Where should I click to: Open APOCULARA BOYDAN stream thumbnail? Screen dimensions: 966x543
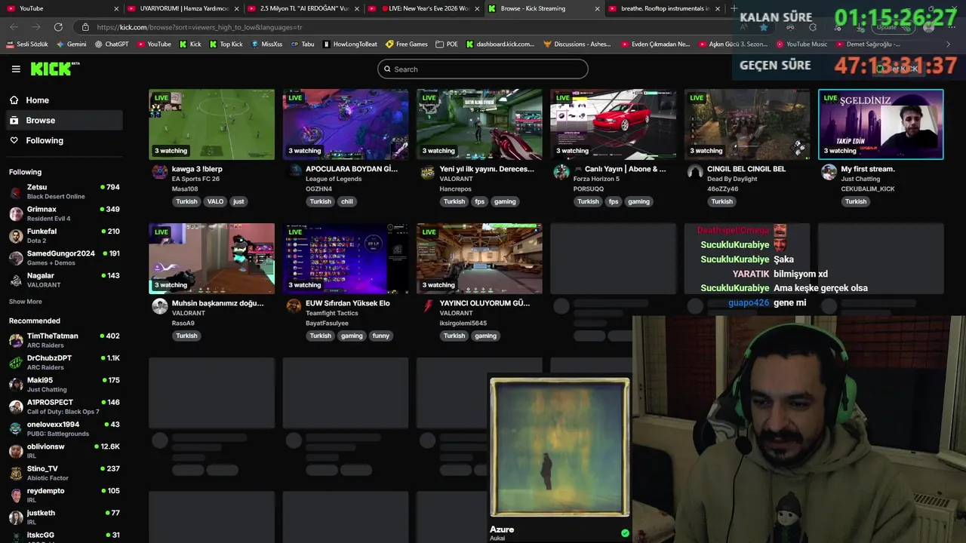click(345, 124)
